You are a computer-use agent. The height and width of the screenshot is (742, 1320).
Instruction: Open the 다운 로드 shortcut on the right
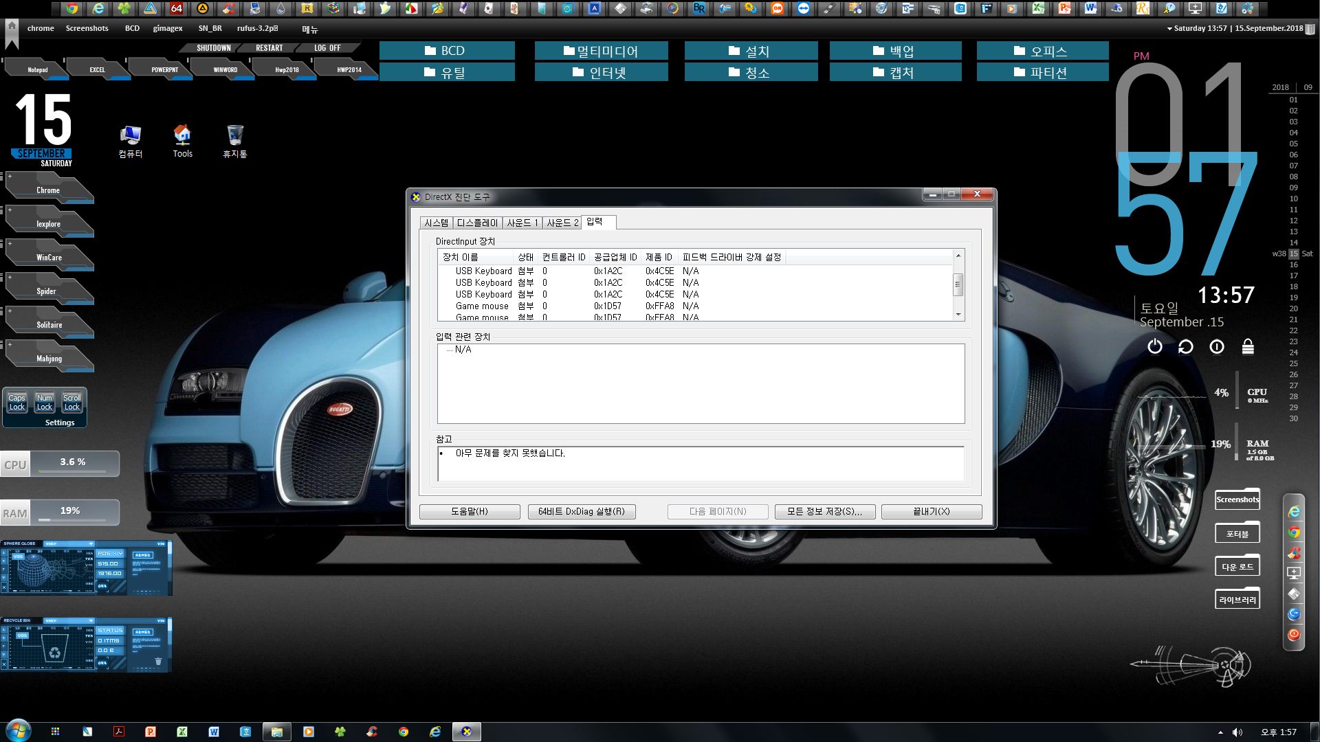pos(1237,567)
